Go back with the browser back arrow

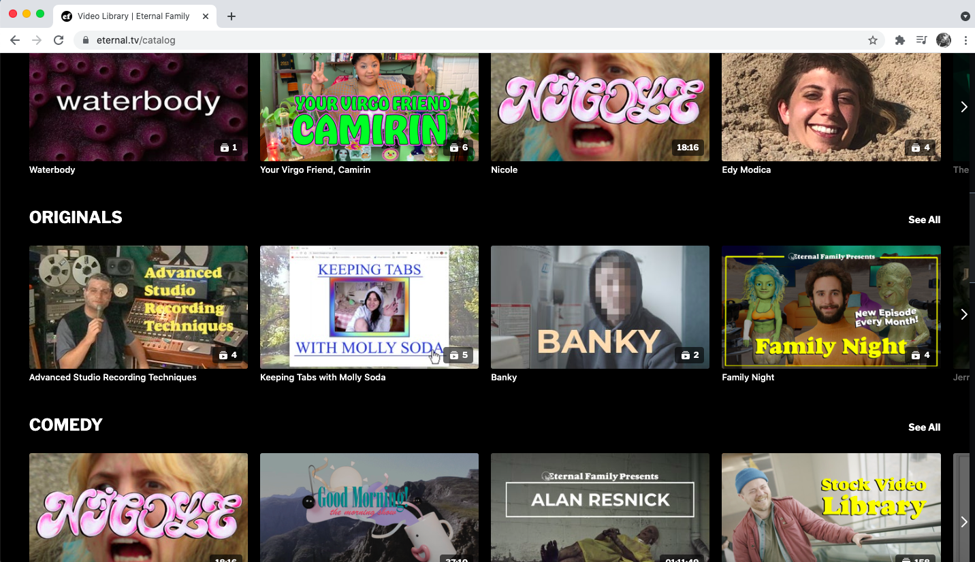point(15,40)
